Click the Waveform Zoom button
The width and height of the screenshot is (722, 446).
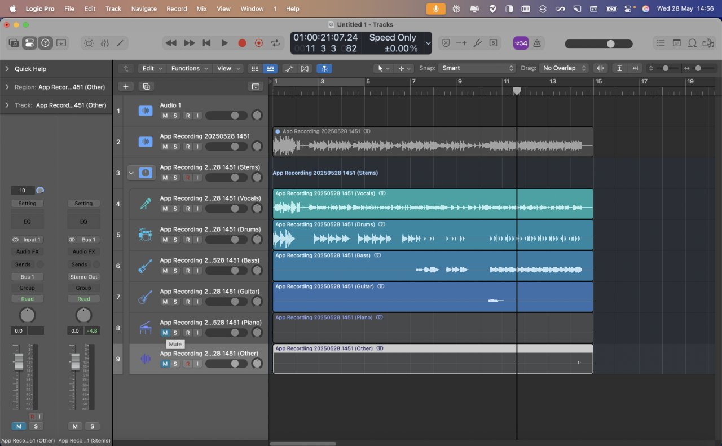tap(601, 68)
